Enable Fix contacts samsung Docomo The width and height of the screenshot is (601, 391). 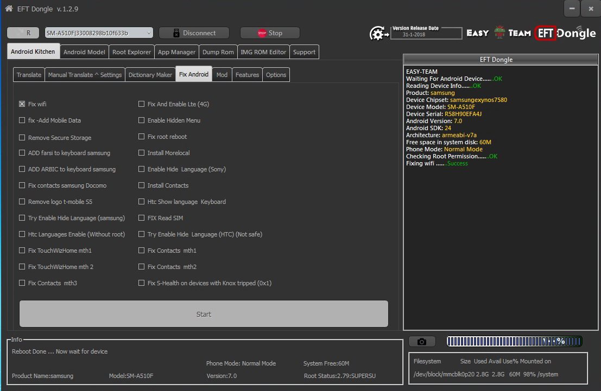coord(22,185)
